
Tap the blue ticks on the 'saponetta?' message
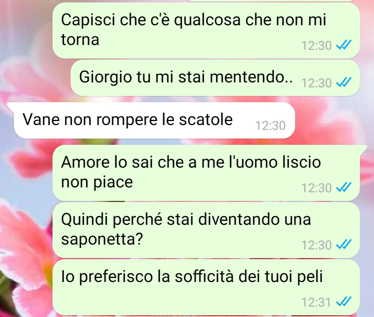coord(344,245)
